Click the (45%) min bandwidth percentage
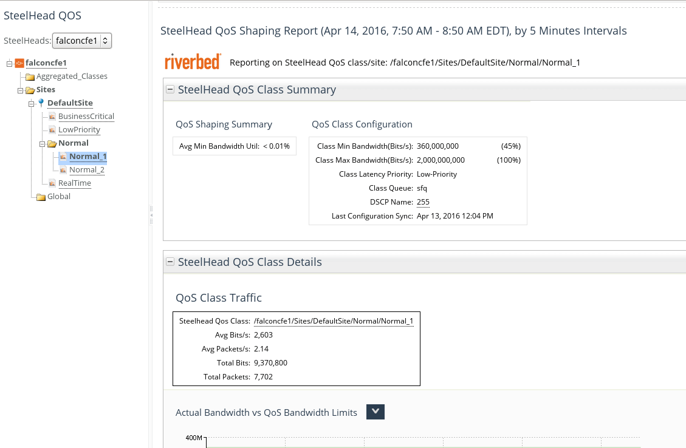Screen dimensions: 686x448 (511, 146)
